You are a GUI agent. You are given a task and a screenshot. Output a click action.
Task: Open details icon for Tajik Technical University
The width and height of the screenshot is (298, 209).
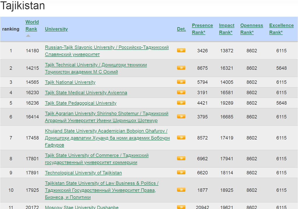click(x=181, y=68)
